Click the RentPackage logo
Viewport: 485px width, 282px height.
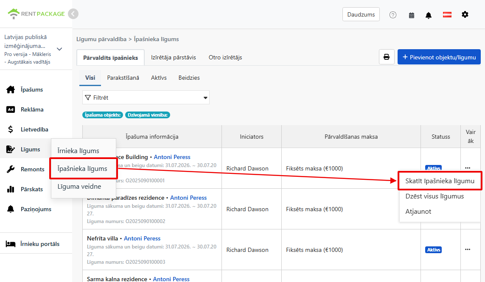point(36,14)
